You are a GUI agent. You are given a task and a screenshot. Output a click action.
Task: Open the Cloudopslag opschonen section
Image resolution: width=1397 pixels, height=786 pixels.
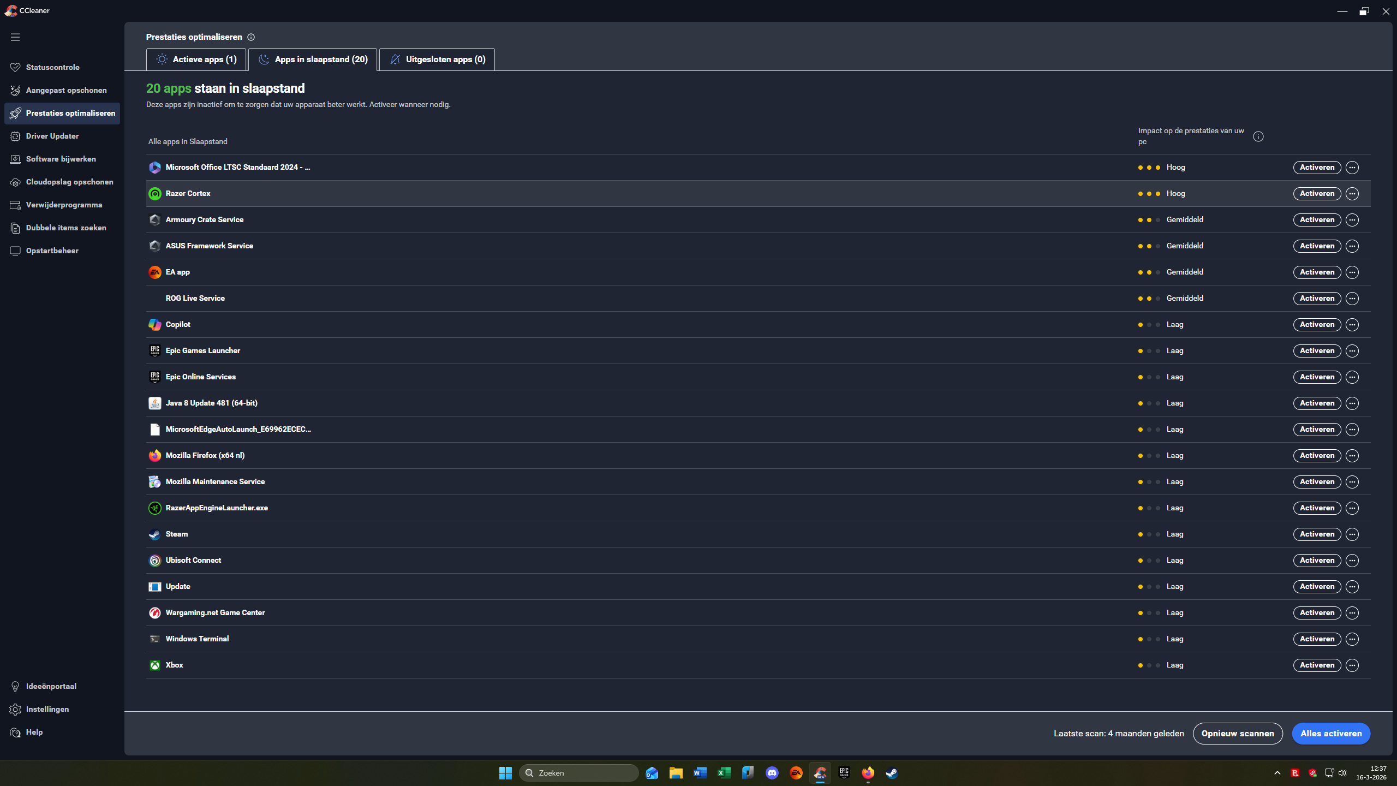coord(69,182)
